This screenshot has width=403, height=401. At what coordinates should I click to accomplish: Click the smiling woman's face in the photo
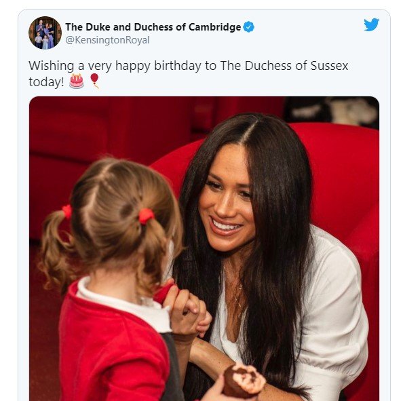(226, 201)
